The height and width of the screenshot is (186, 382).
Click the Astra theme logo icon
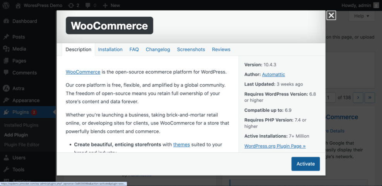[x=6, y=89]
